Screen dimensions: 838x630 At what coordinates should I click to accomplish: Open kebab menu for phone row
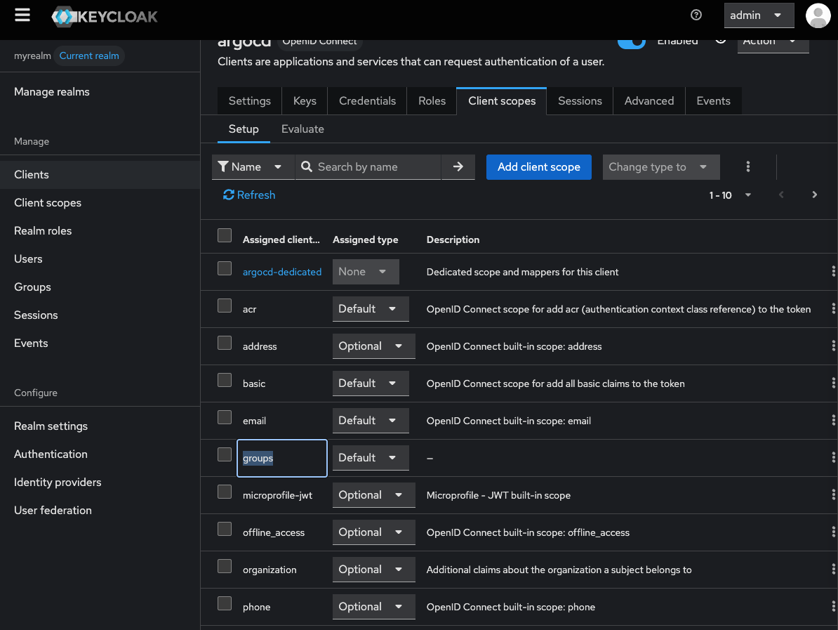pyautogui.click(x=833, y=606)
